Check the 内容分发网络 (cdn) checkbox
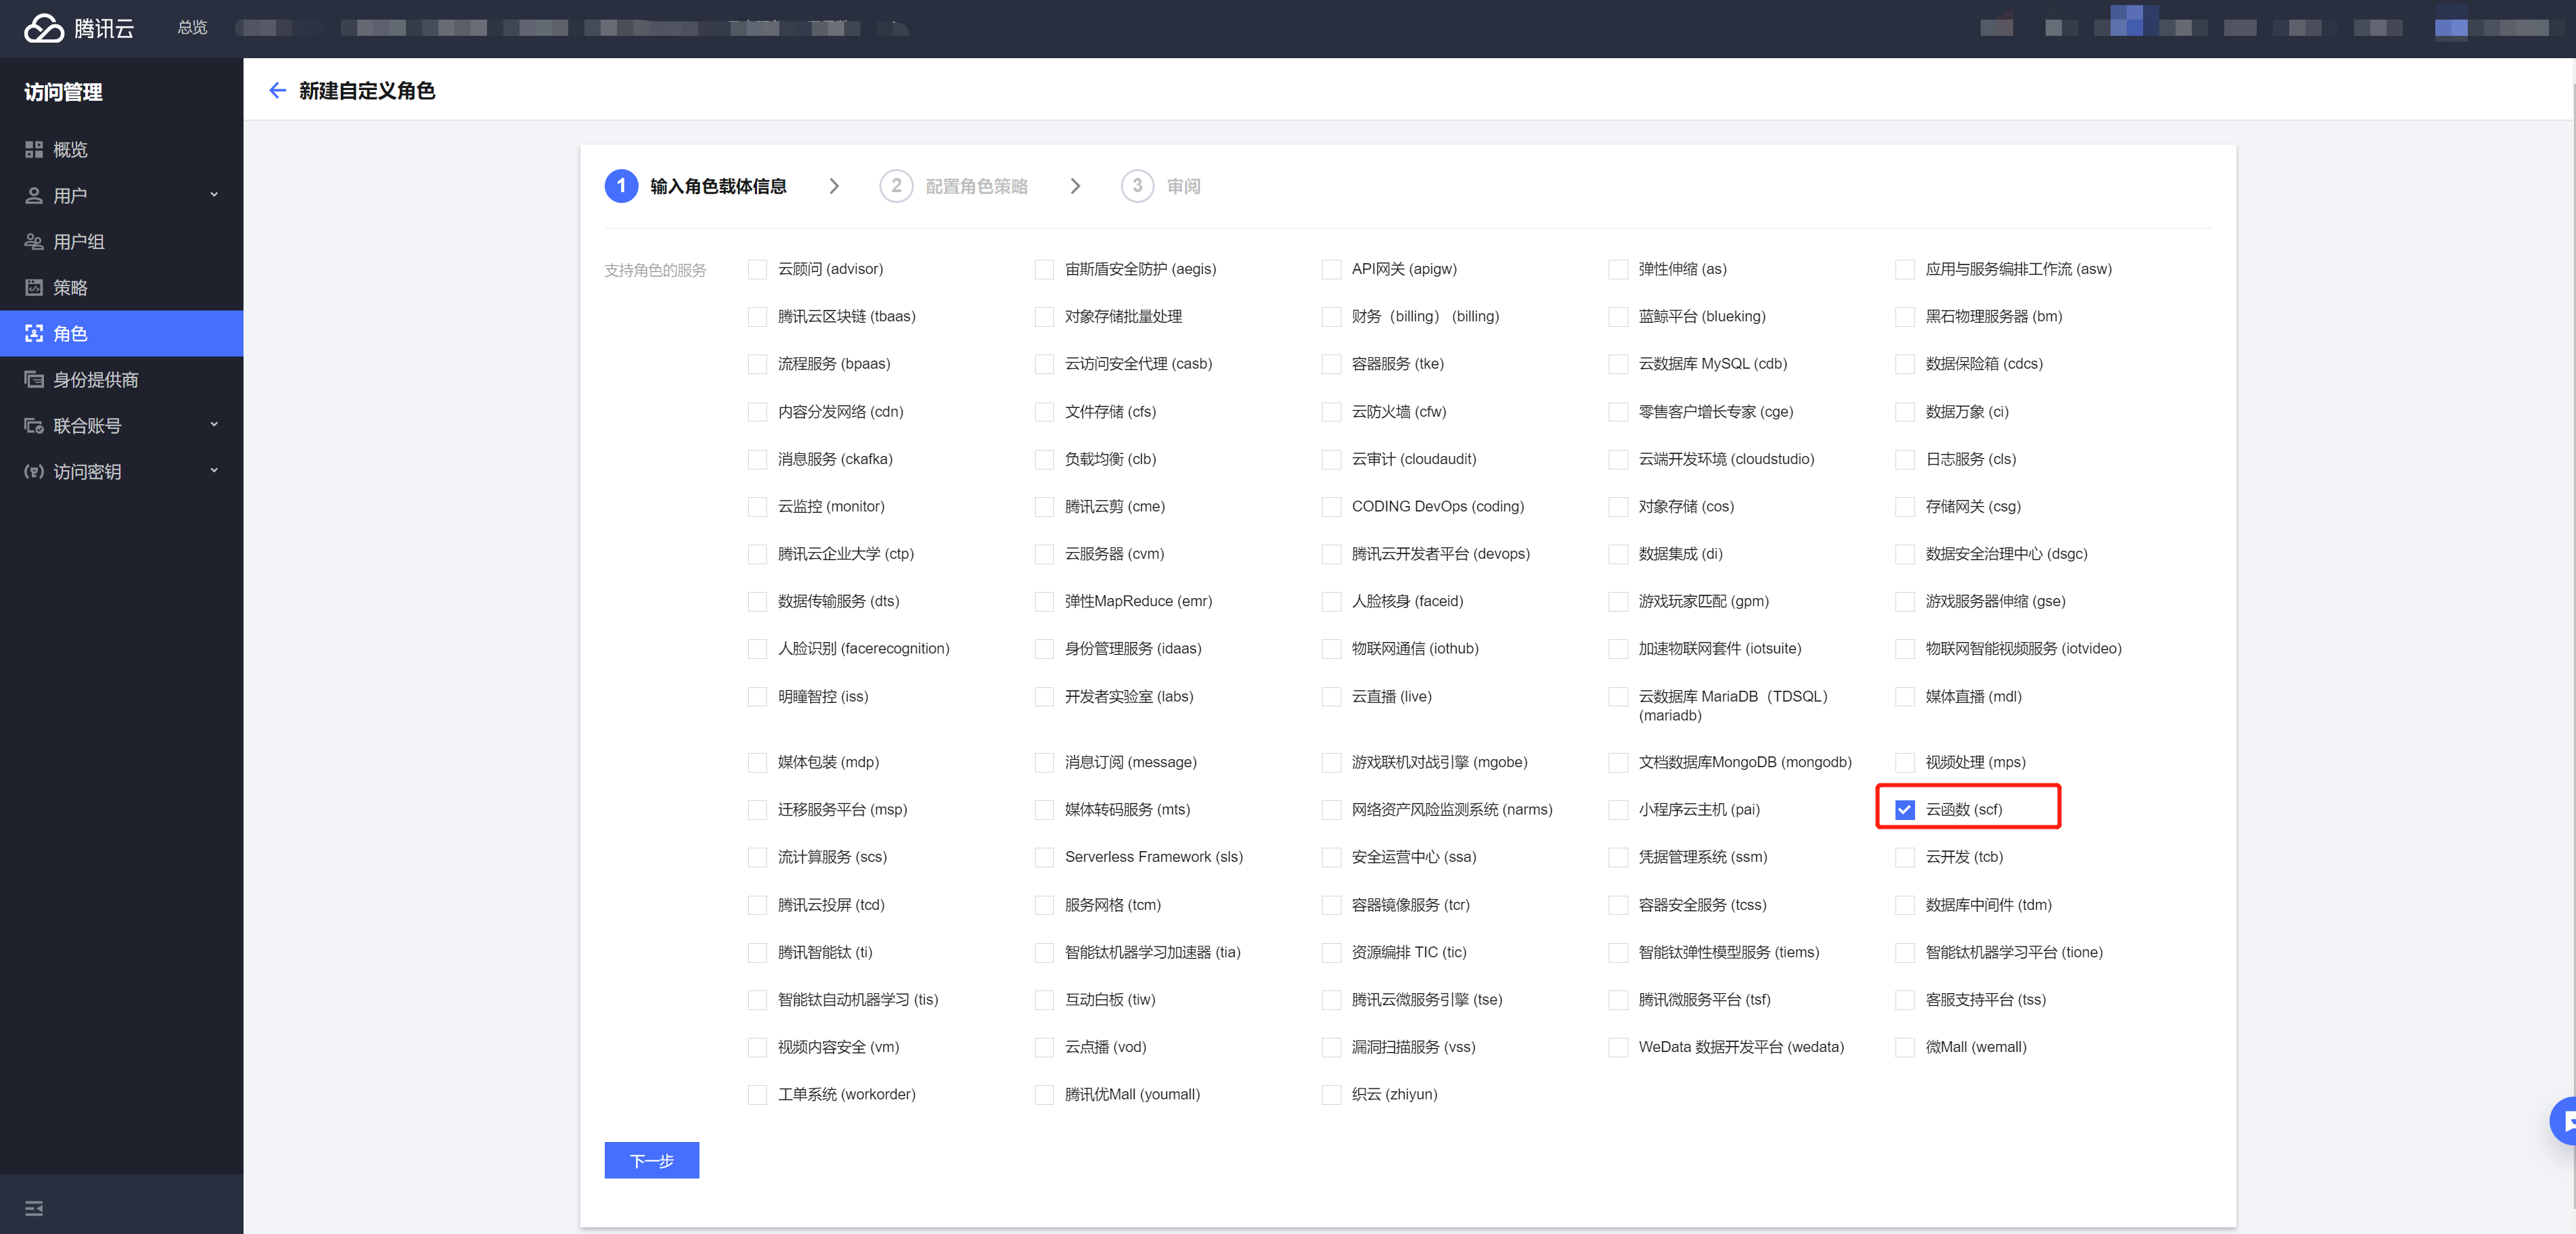Viewport: 2576px width, 1234px height. coord(757,412)
